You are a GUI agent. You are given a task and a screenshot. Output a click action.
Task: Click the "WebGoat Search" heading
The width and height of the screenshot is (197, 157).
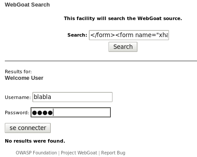pyautogui.click(x=27, y=5)
